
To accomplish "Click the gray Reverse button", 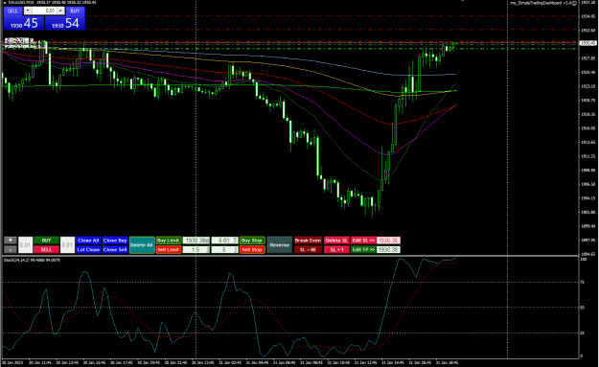I will click(280, 244).
